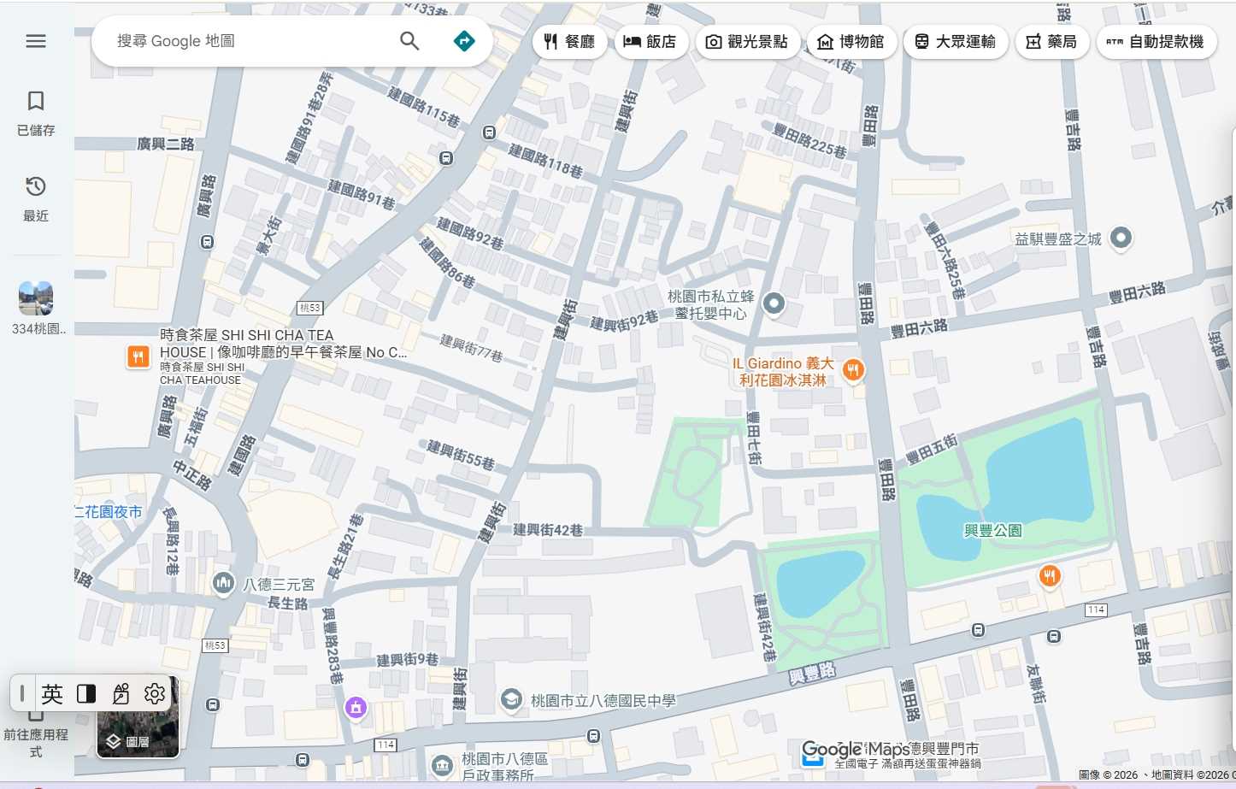This screenshot has width=1236, height=789.
Task: Filter map by 藥局 pharmacies
Action: point(1051,42)
